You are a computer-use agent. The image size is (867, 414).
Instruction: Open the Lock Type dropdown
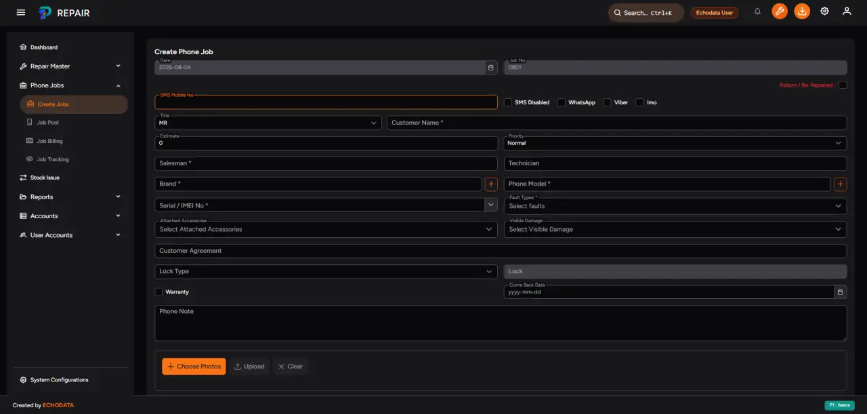326,271
